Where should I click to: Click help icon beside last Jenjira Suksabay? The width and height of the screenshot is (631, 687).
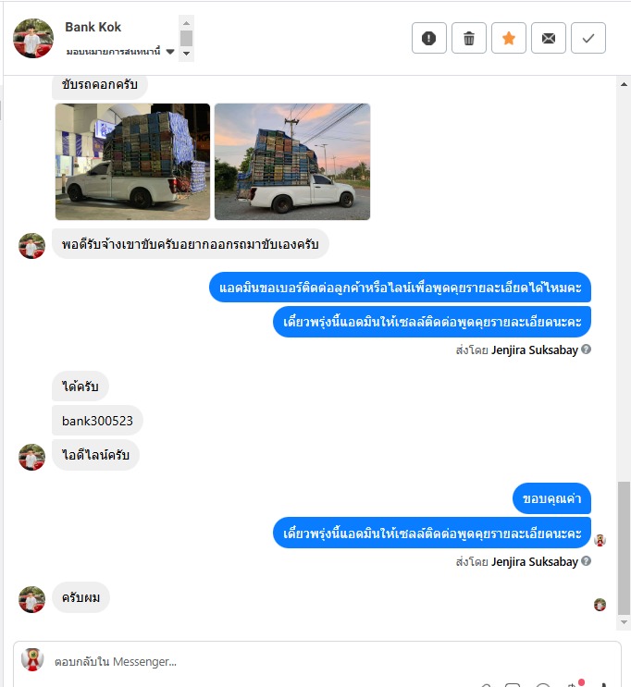[x=587, y=561]
